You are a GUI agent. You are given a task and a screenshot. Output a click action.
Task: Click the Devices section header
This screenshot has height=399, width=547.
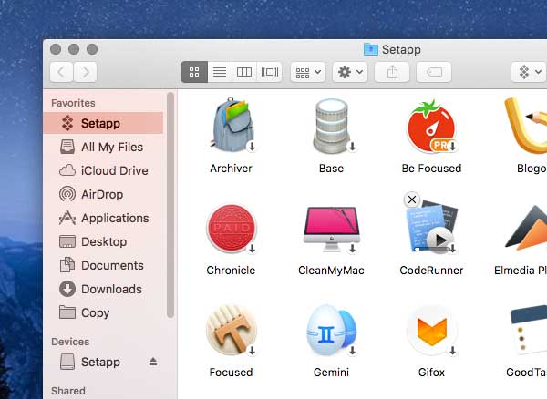click(x=70, y=342)
